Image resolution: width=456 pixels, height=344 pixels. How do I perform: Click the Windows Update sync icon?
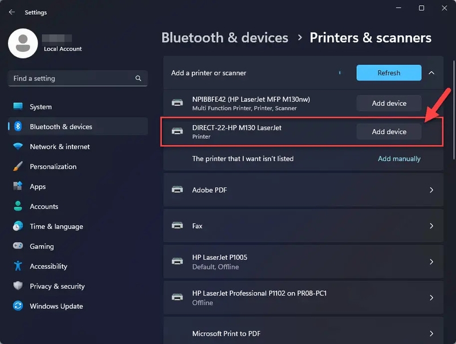[x=18, y=306]
